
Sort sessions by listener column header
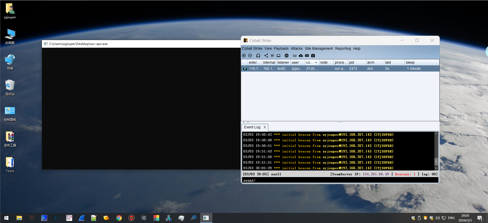pyautogui.click(x=283, y=62)
